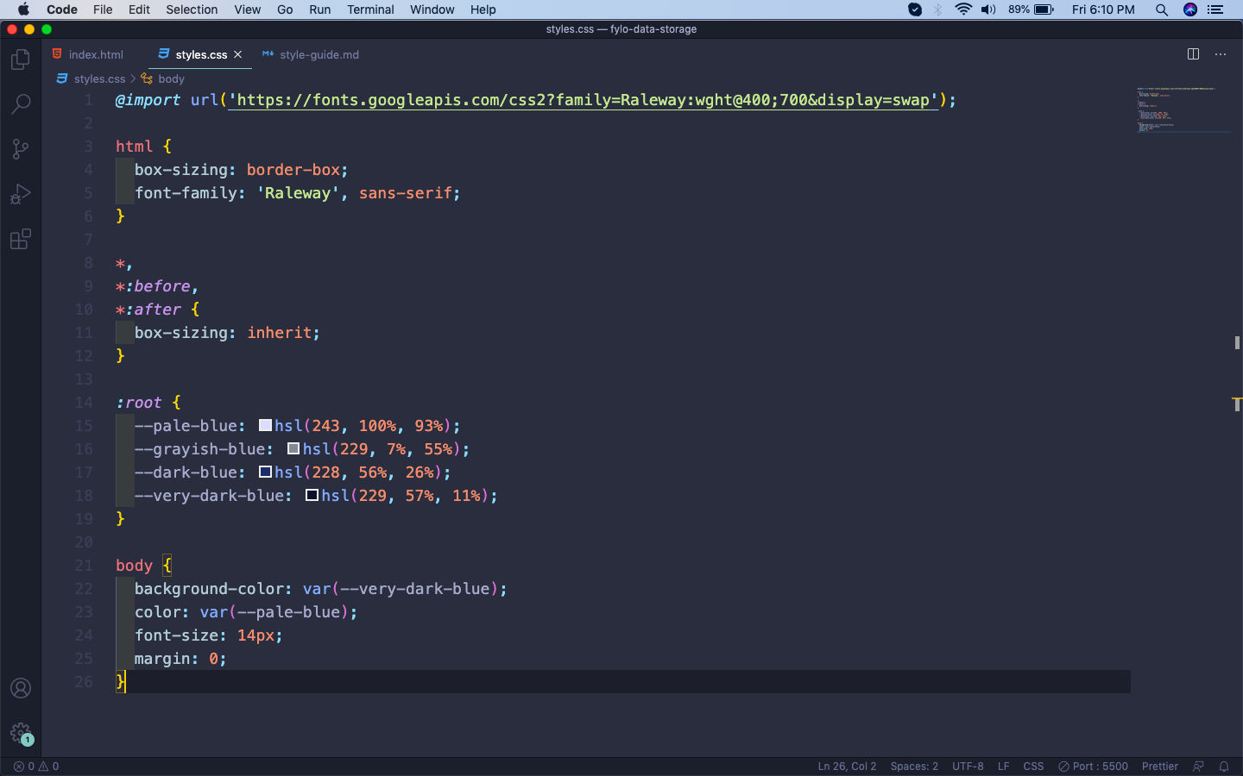Open the very-dark-blue color swatch picker
This screenshot has width=1243, height=776.
312,495
